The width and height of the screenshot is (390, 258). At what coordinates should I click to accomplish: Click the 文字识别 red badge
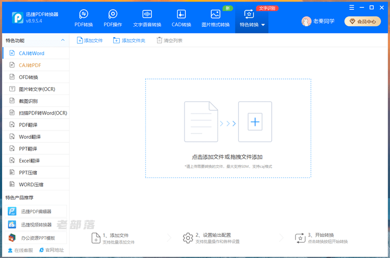pyautogui.click(x=267, y=8)
